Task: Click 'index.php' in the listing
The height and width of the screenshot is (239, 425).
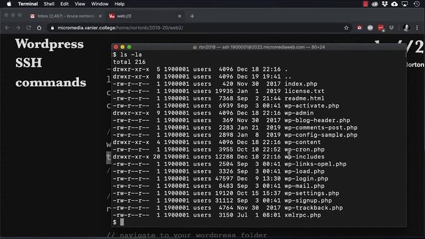Action: tap(301, 84)
